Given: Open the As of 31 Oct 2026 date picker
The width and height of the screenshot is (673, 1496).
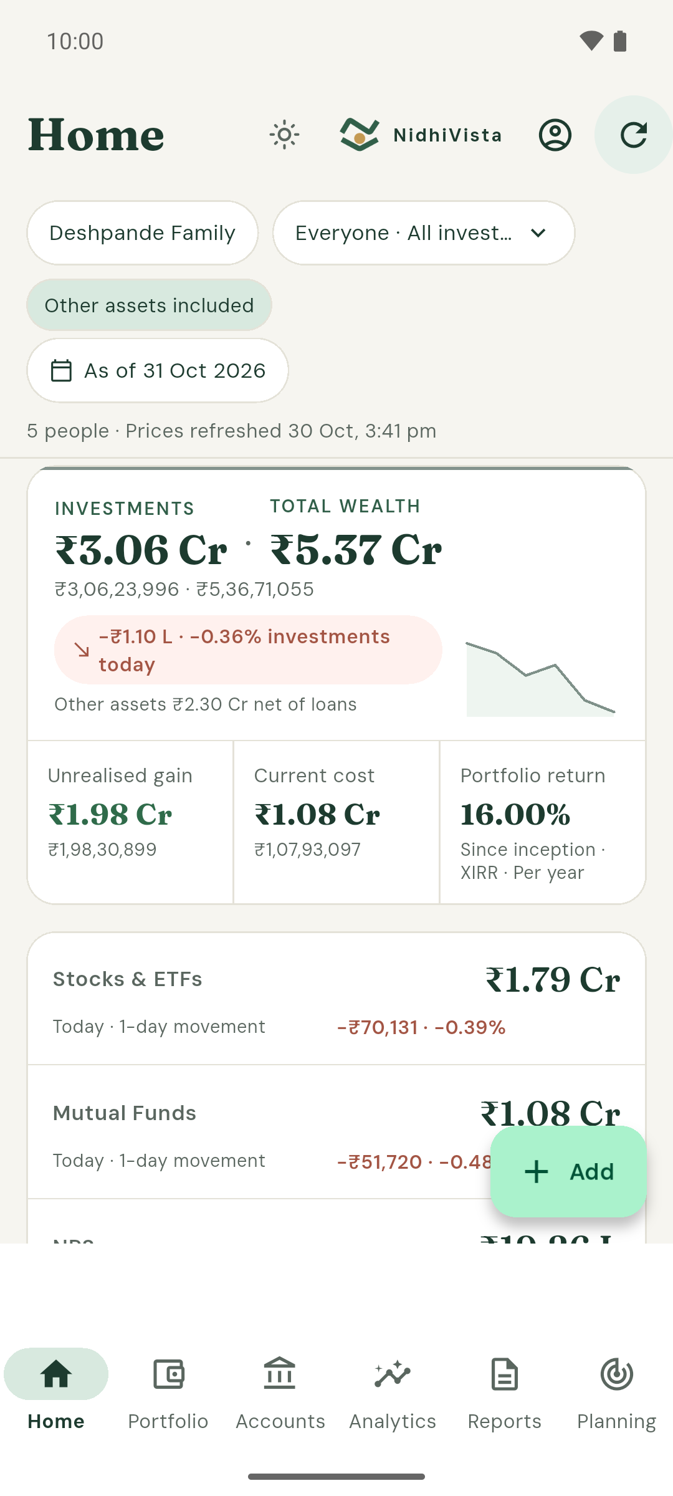Looking at the screenshot, I should (158, 370).
